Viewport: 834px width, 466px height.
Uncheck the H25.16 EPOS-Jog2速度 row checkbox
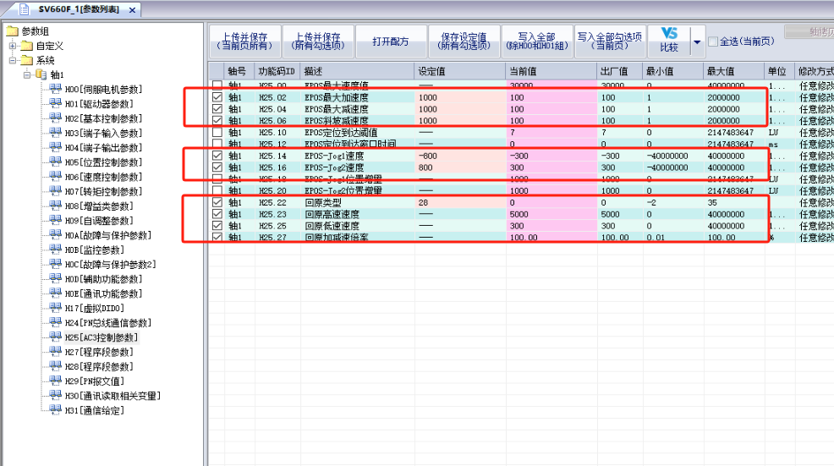[x=217, y=167]
